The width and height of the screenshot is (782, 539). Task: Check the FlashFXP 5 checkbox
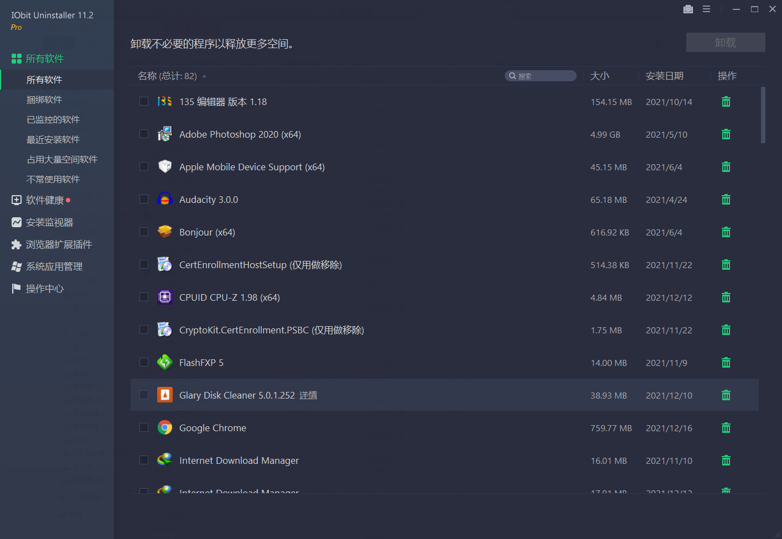click(144, 362)
